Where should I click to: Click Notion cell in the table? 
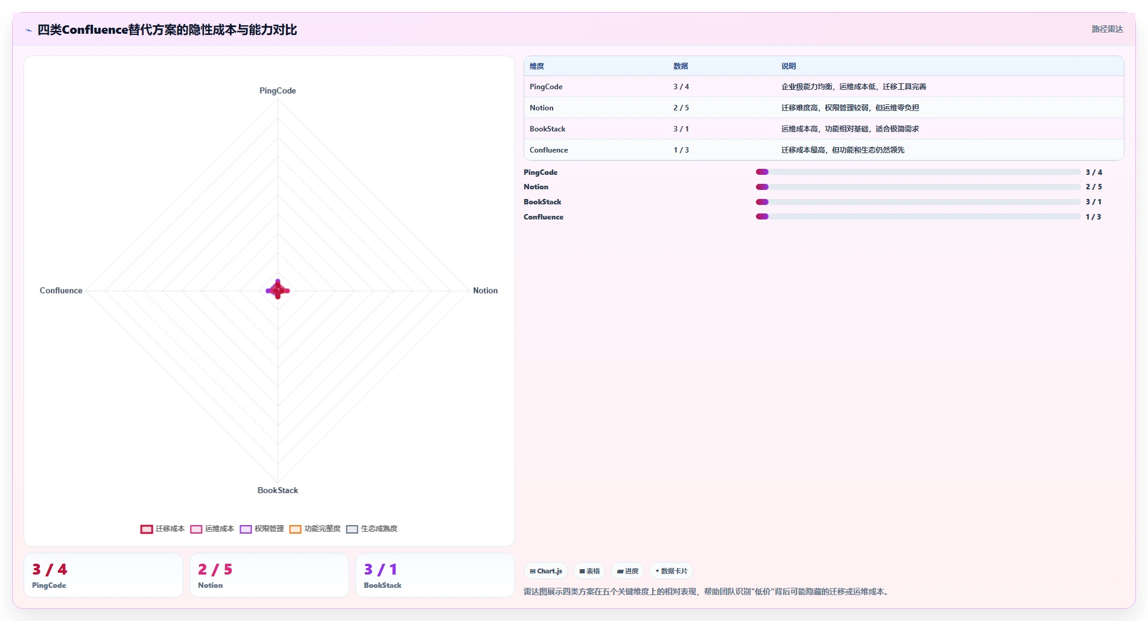541,108
